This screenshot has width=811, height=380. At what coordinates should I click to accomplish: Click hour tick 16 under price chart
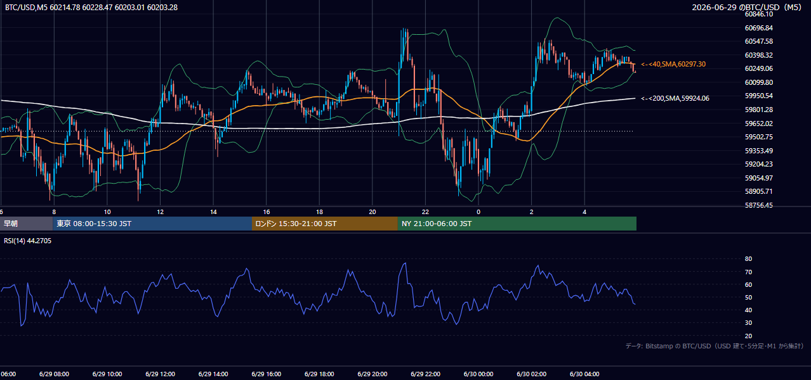point(267,212)
